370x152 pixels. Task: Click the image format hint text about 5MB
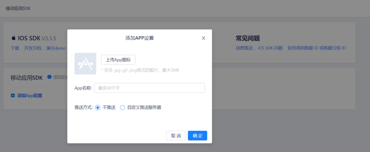pos(140,70)
